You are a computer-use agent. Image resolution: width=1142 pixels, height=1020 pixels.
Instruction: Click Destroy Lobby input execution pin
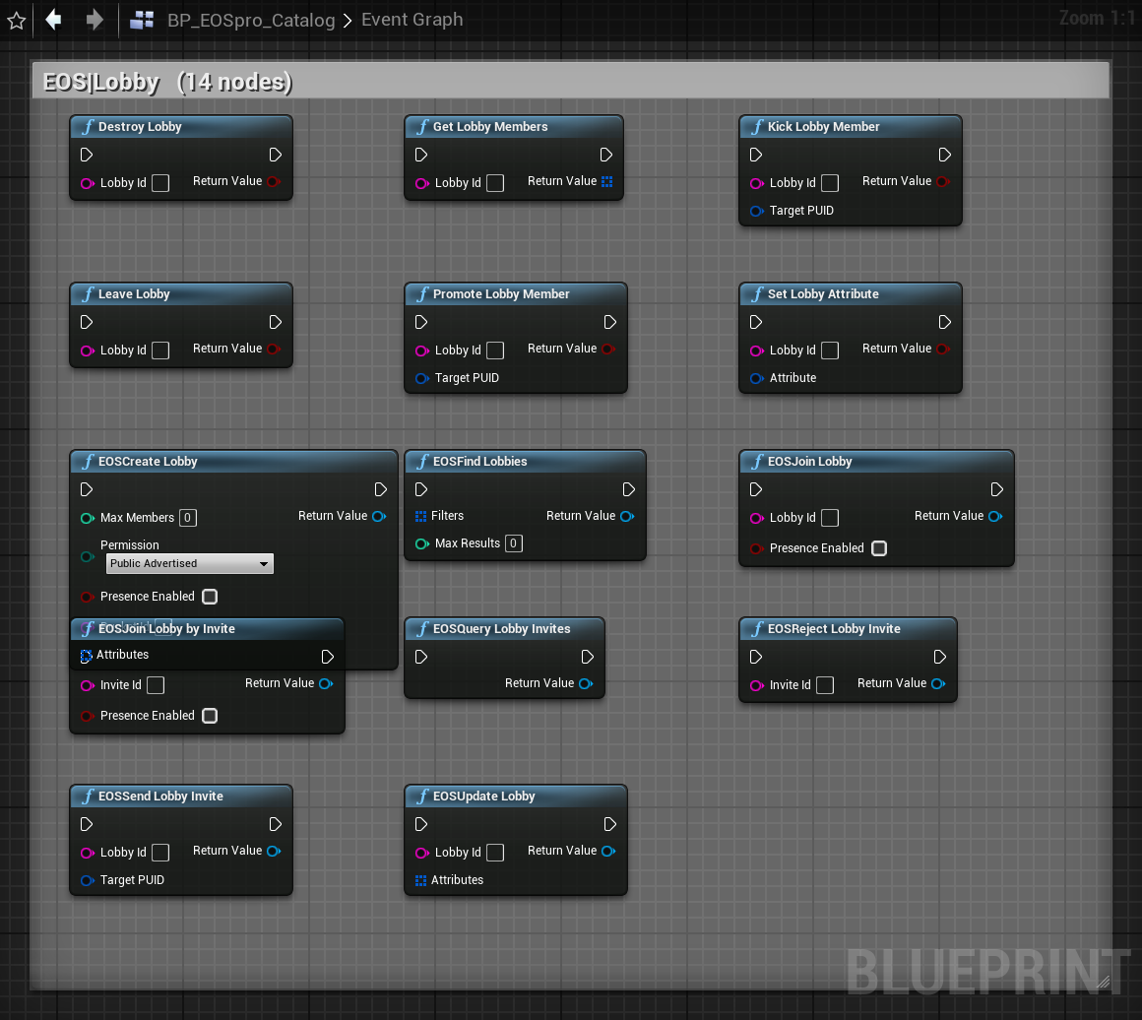point(86,155)
